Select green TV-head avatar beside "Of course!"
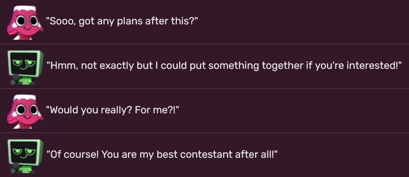The width and height of the screenshot is (409, 177). pyautogui.click(x=25, y=156)
